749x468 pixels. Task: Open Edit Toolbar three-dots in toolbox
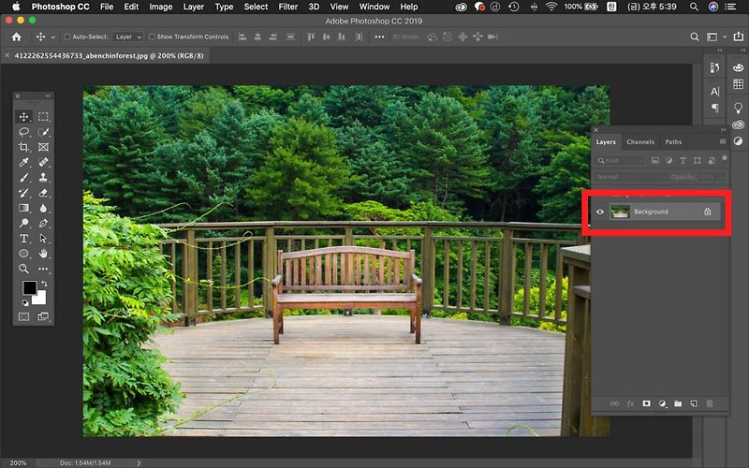43,269
